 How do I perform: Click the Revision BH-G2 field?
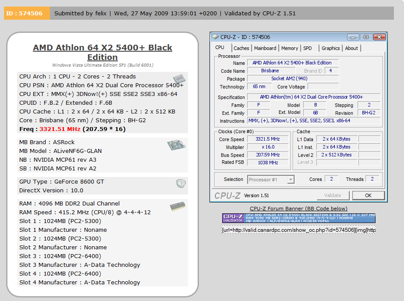[369, 113]
